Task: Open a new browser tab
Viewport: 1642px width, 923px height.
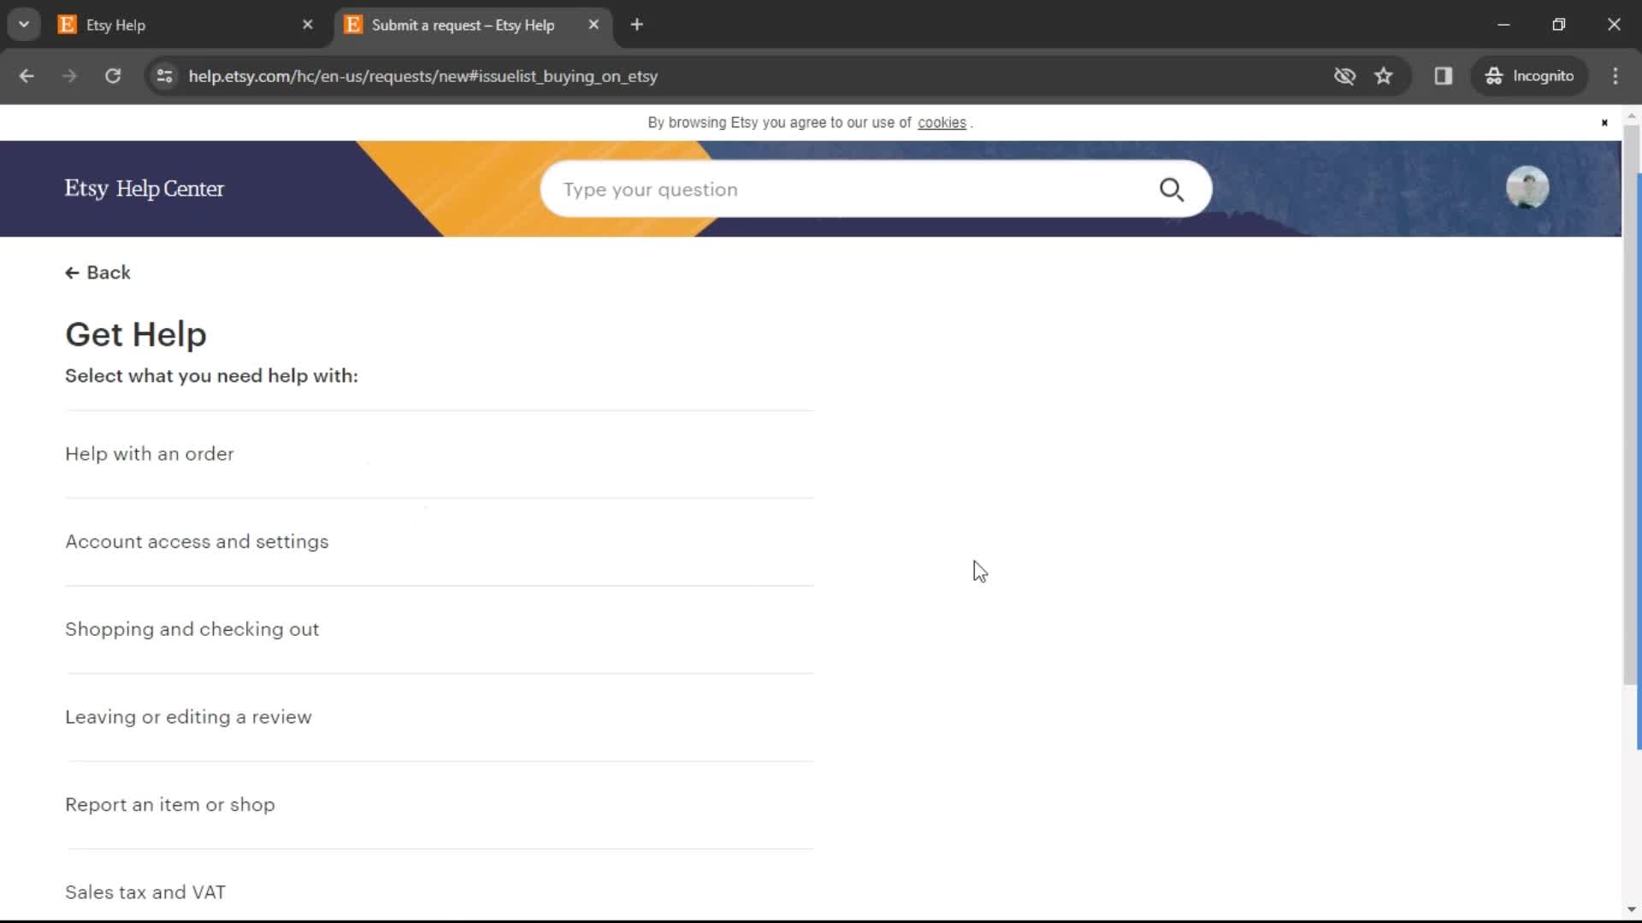Action: 636,25
